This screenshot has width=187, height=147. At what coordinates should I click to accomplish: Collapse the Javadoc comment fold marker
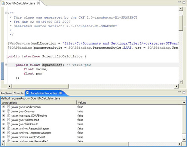(x=6, y=13)
